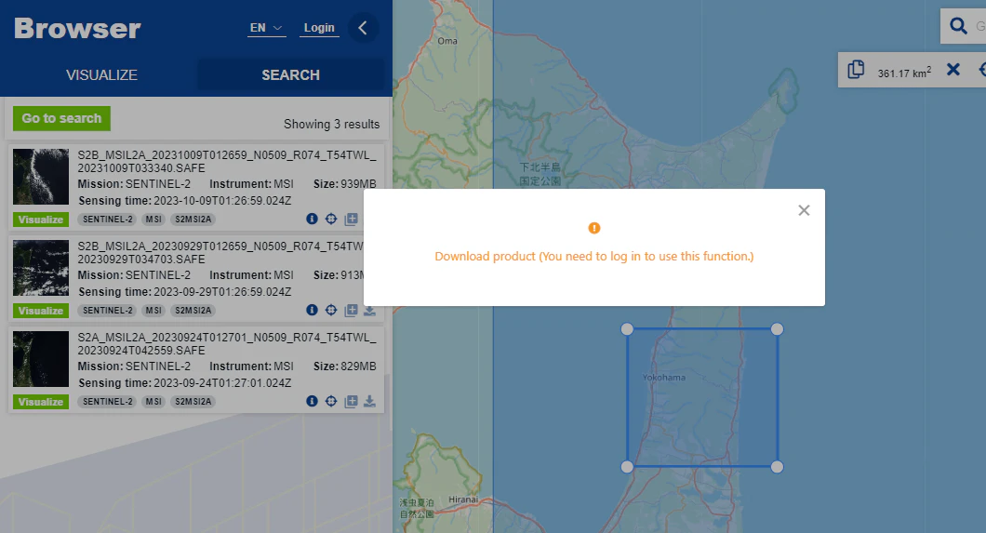The width and height of the screenshot is (986, 533).
Task: Open thumbnail of the 20230929 S2B product
Action: tap(41, 268)
